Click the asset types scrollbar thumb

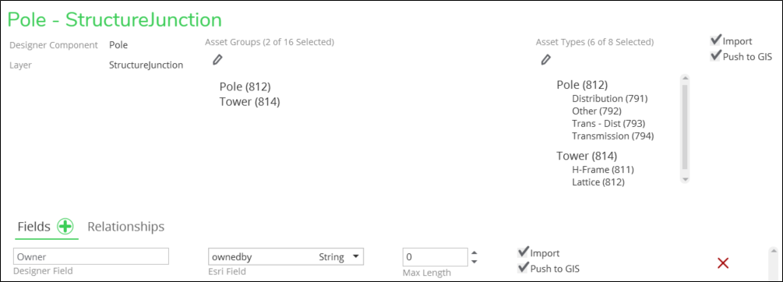(685, 127)
